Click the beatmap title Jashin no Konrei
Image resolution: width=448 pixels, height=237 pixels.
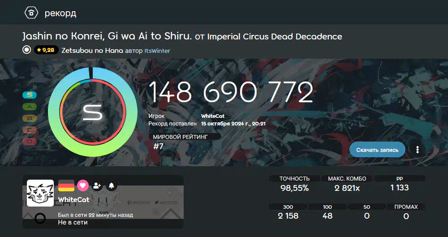tap(108, 36)
